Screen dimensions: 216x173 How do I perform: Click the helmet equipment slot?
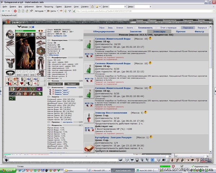point(10,34)
